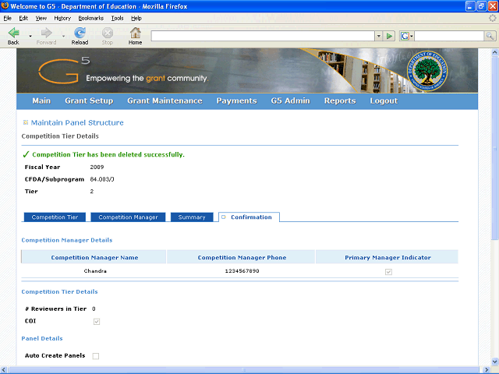Click the manager name Chandra cell
This screenshot has height=374, width=499.
(95, 271)
